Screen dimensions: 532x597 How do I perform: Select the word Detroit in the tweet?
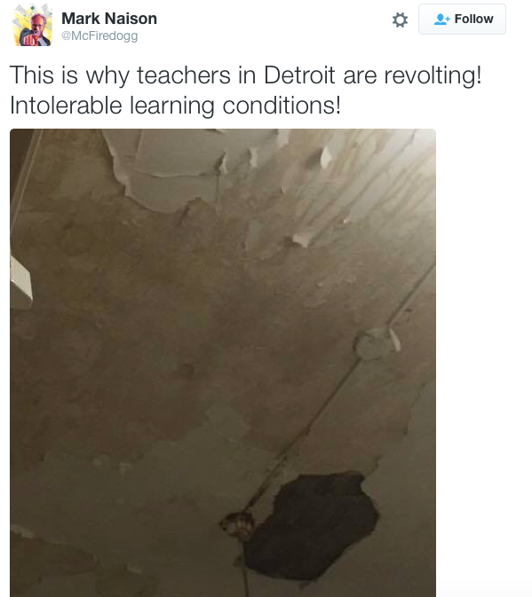point(299,75)
